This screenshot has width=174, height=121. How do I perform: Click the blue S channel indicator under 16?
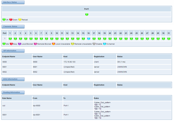pos(89,39)
